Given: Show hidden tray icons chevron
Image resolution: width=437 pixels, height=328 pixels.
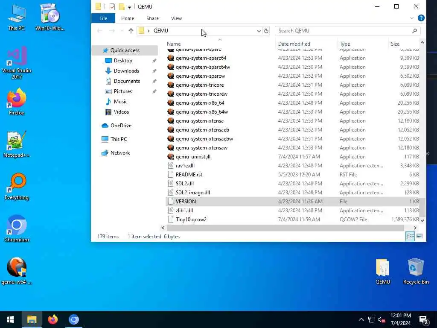Looking at the screenshot, I should click(x=361, y=319).
